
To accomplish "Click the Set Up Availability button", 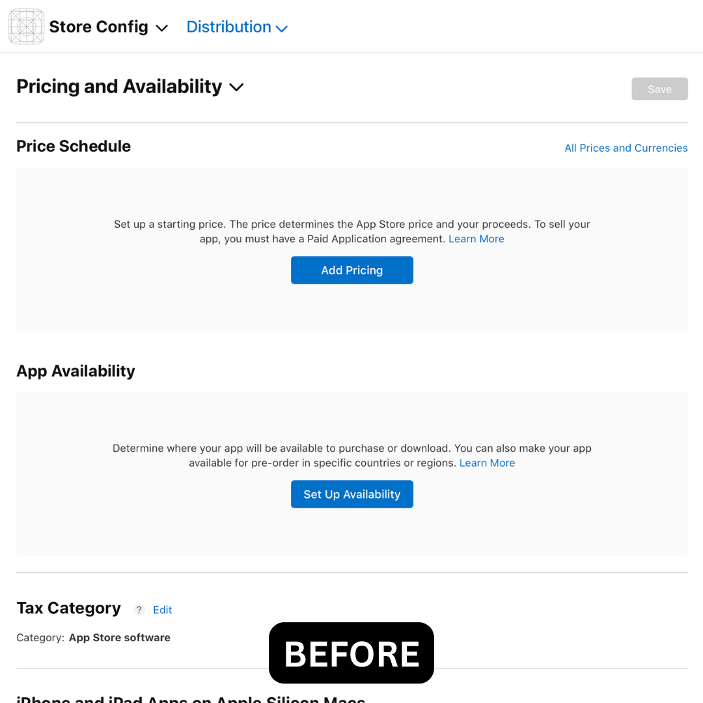I will pos(351,494).
